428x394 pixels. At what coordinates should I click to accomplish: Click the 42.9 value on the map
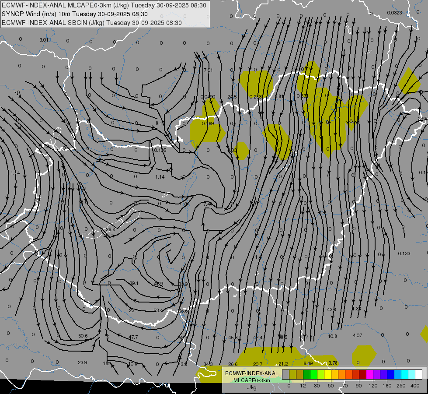coord(159,284)
